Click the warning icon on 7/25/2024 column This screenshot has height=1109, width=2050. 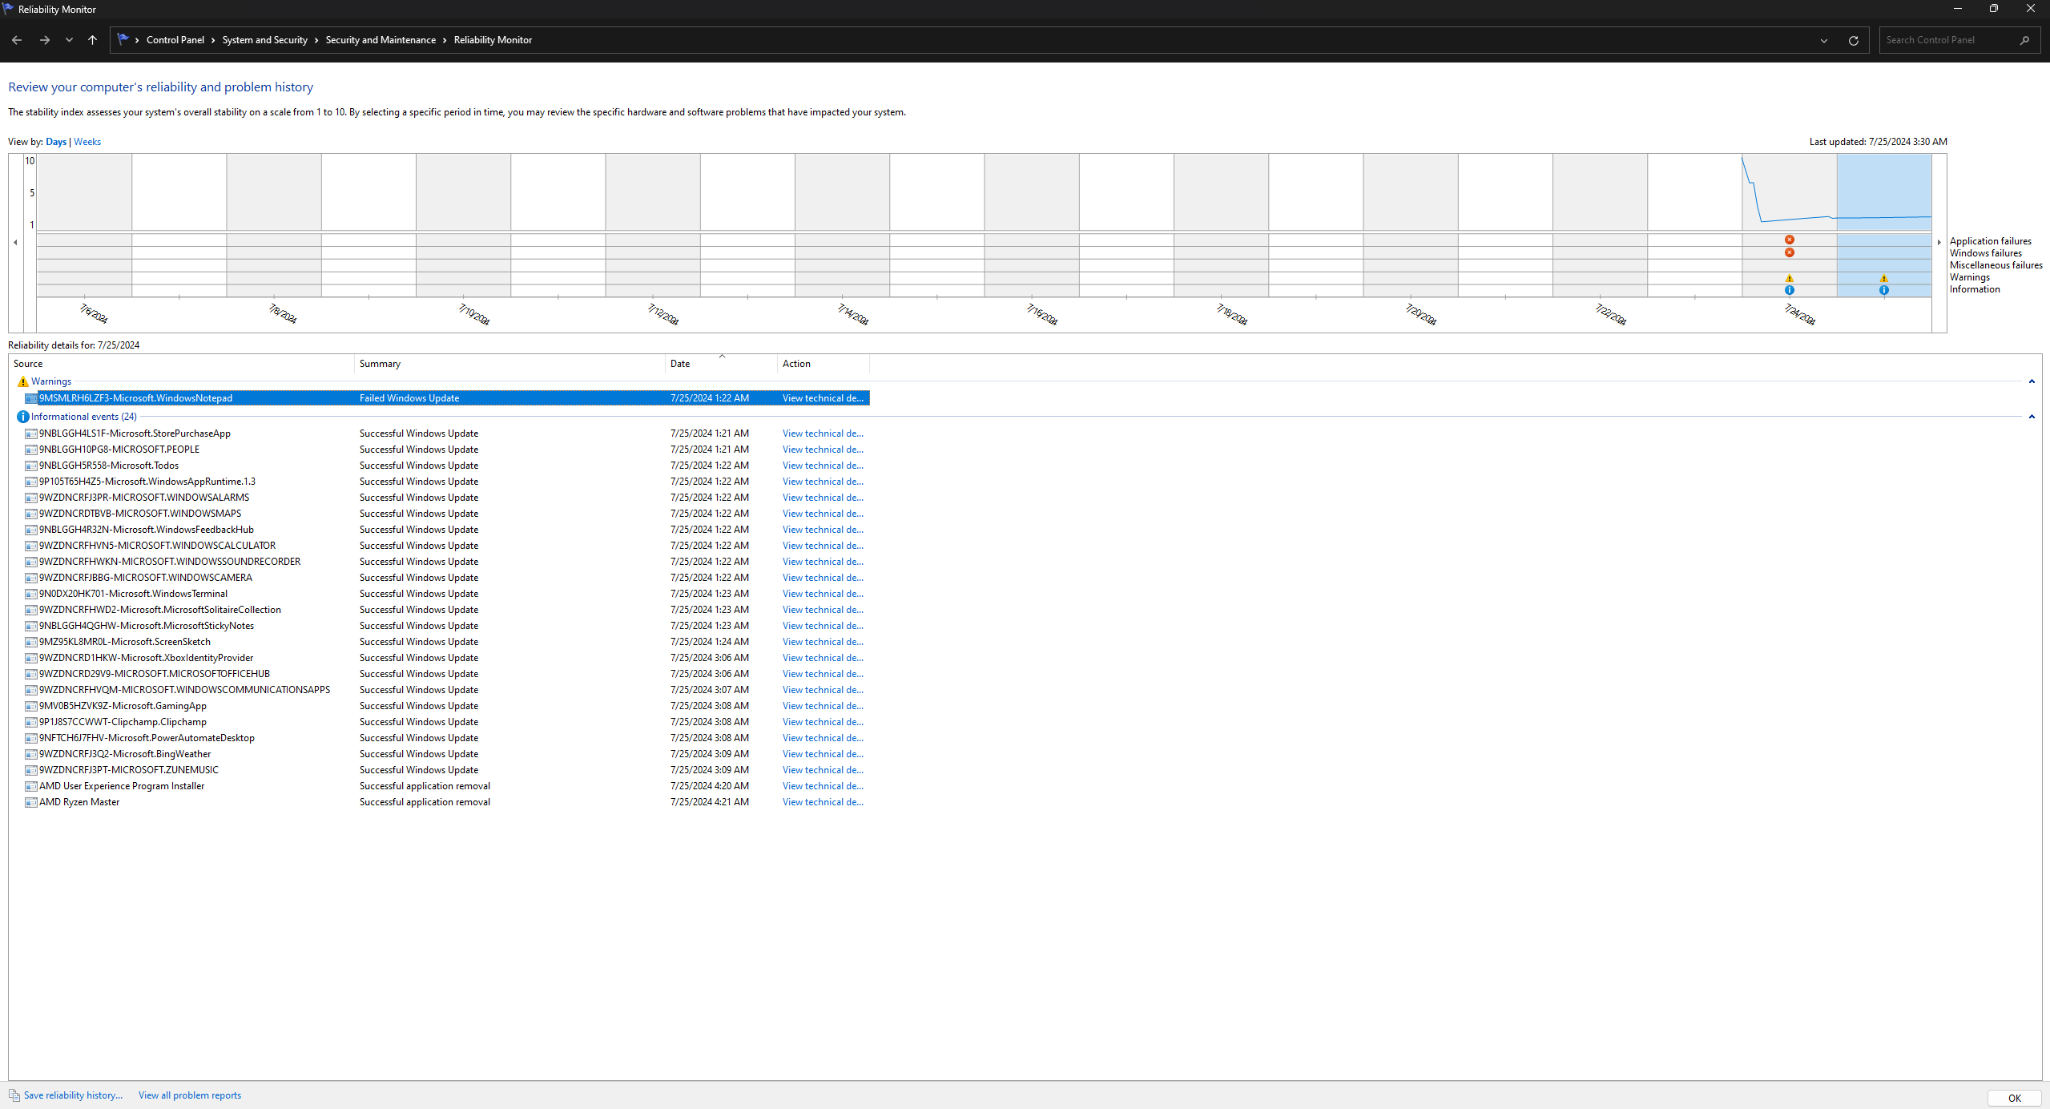click(x=1884, y=278)
